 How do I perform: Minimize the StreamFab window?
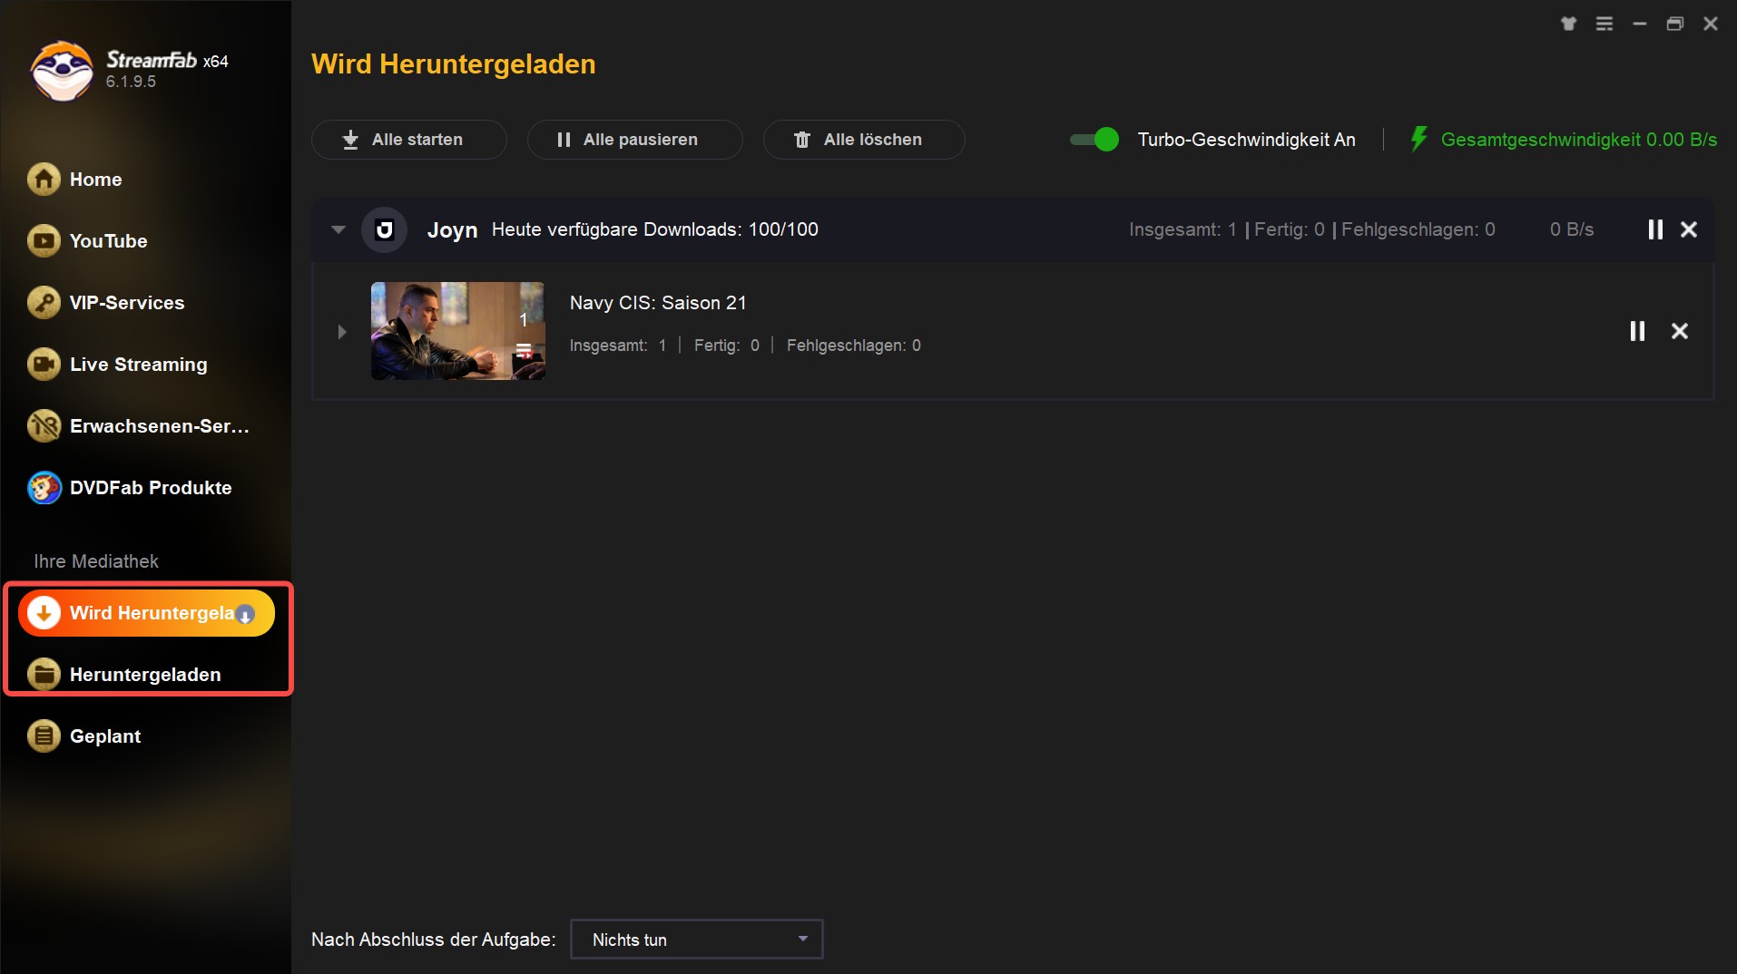(1640, 24)
